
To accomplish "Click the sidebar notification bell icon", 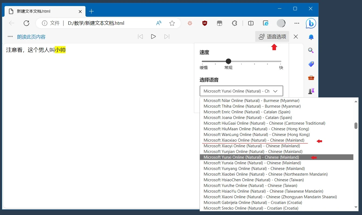I will 311,37.
